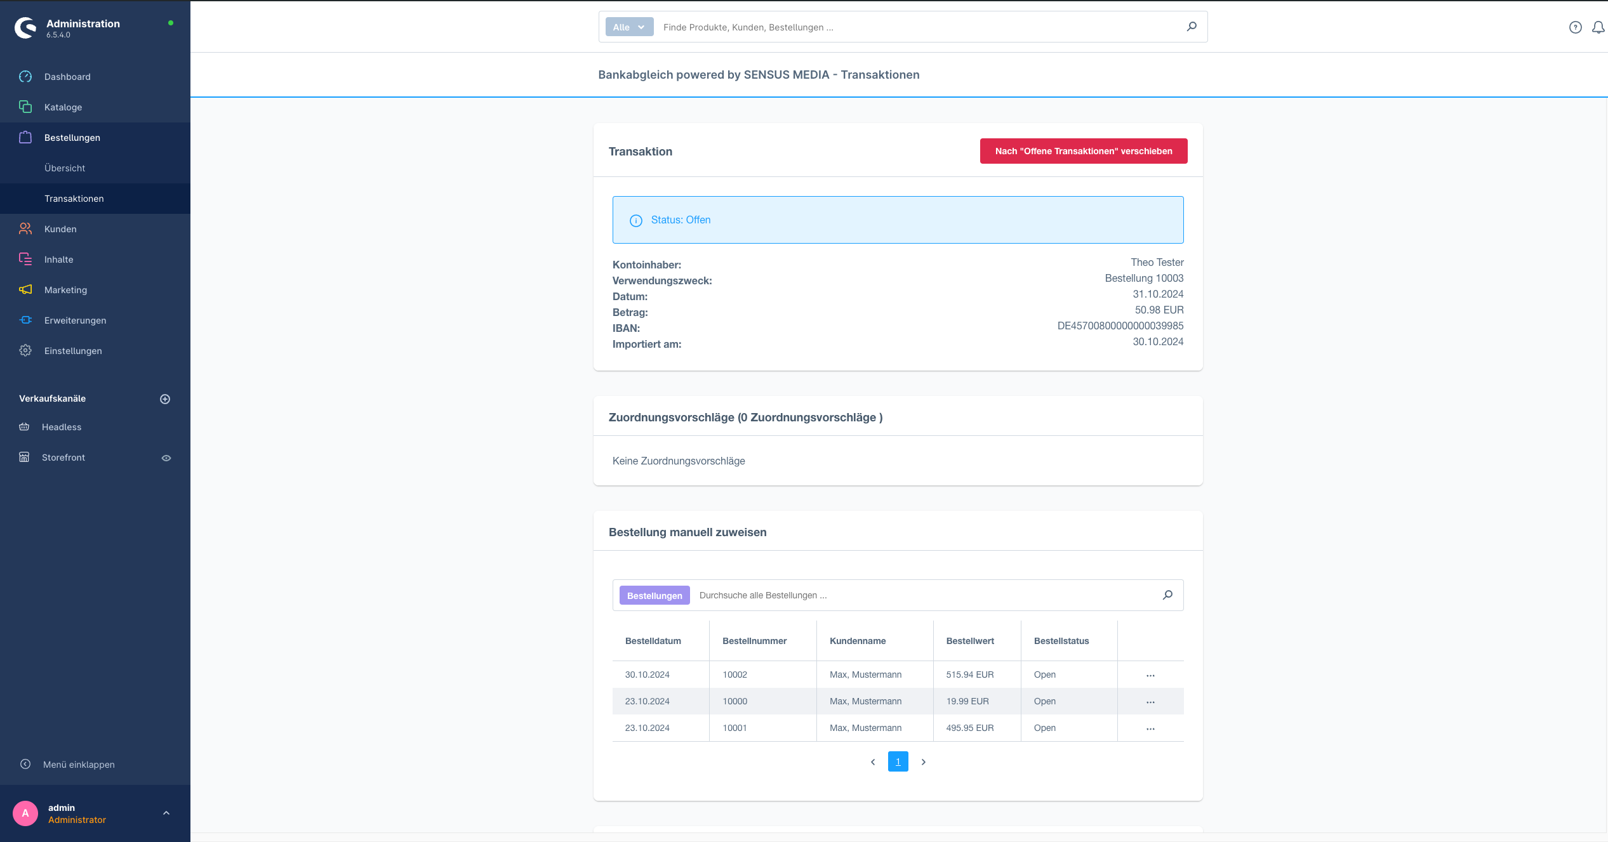Image resolution: width=1608 pixels, height=842 pixels.
Task: Toggle Verkaufskanäle add channel button
Action: pos(165,398)
